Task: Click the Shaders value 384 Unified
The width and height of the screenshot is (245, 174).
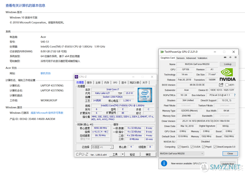Action: pyautogui.click(x=188, y=100)
